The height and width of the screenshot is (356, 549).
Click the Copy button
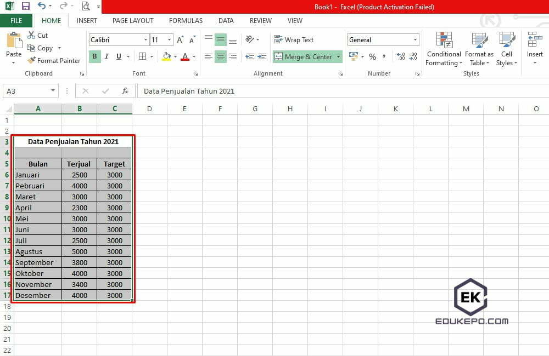coord(43,48)
